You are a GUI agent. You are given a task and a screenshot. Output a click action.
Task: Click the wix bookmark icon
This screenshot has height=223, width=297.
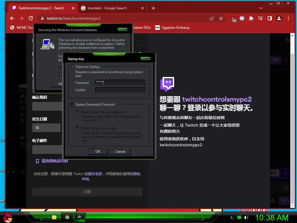pos(157,28)
